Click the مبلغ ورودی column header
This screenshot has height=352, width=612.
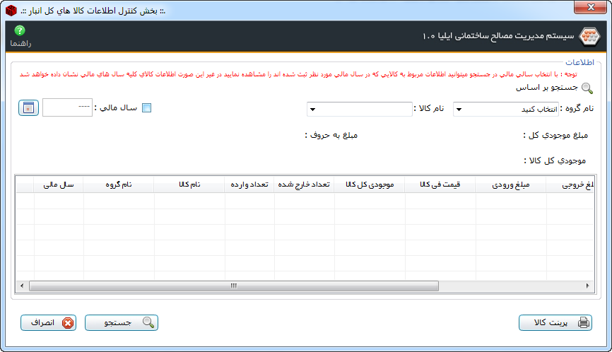tap(511, 184)
